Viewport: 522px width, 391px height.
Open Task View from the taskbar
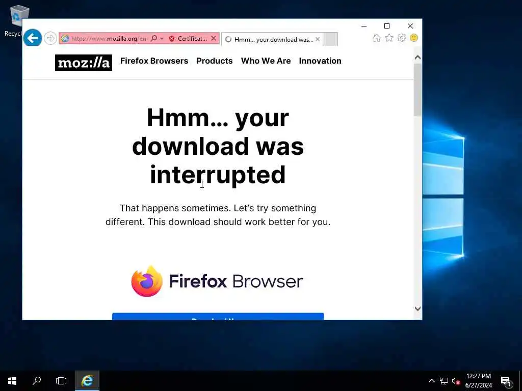(x=61, y=381)
